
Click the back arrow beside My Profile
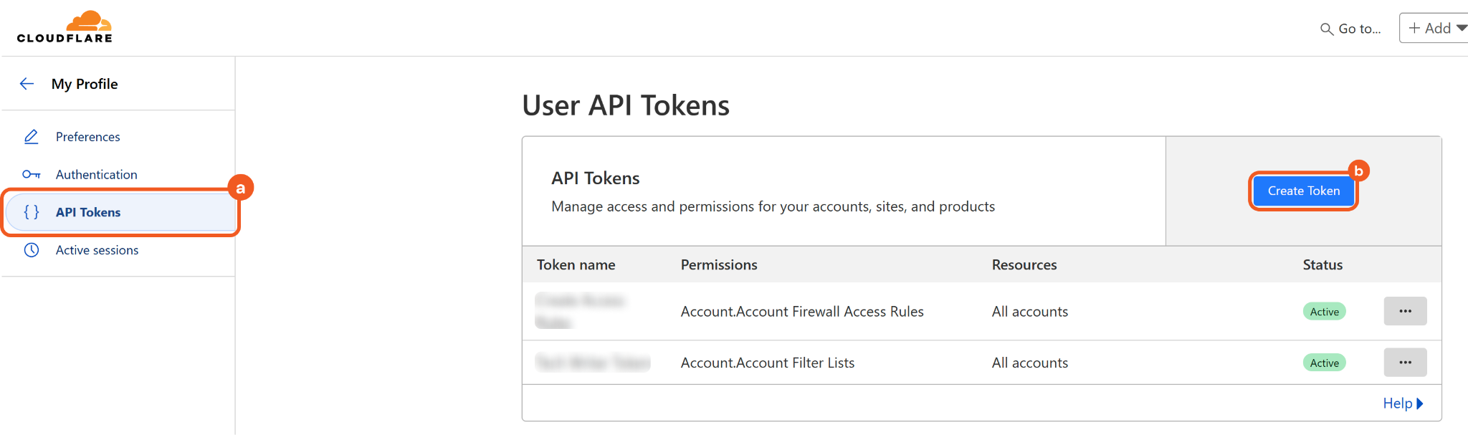click(27, 84)
